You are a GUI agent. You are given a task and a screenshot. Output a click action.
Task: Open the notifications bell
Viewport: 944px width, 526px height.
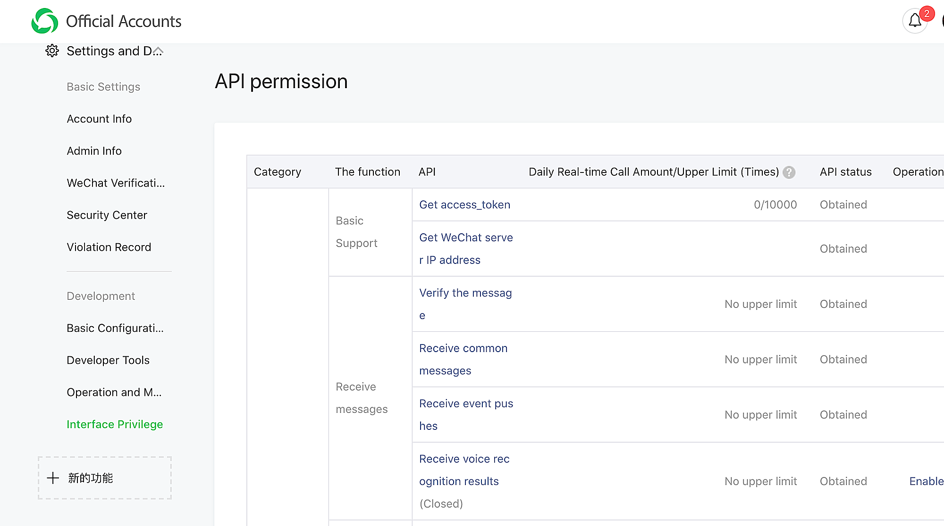pos(915,21)
